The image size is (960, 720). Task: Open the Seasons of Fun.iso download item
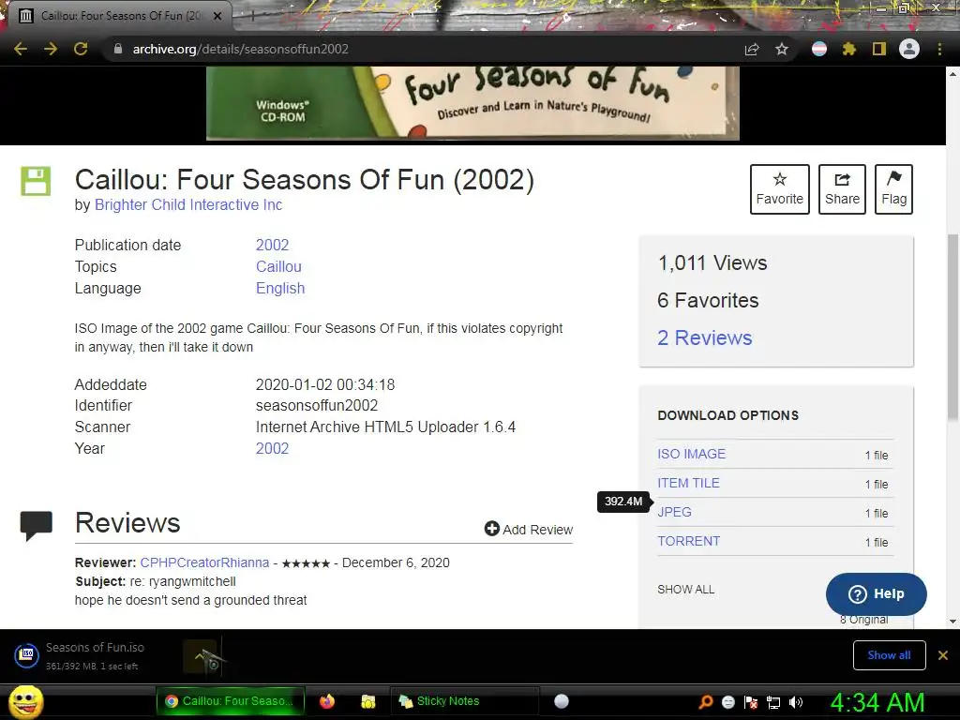pyautogui.click(x=92, y=655)
